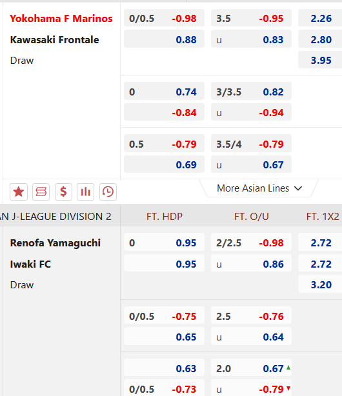Open the scoreboard list icon
Screen dimensions: 342x396
(41, 192)
